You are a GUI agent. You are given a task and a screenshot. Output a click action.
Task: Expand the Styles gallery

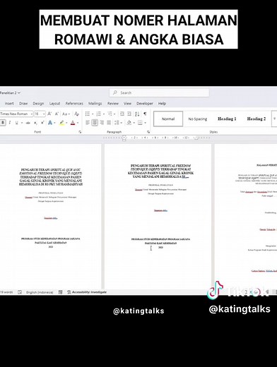pos(274,119)
